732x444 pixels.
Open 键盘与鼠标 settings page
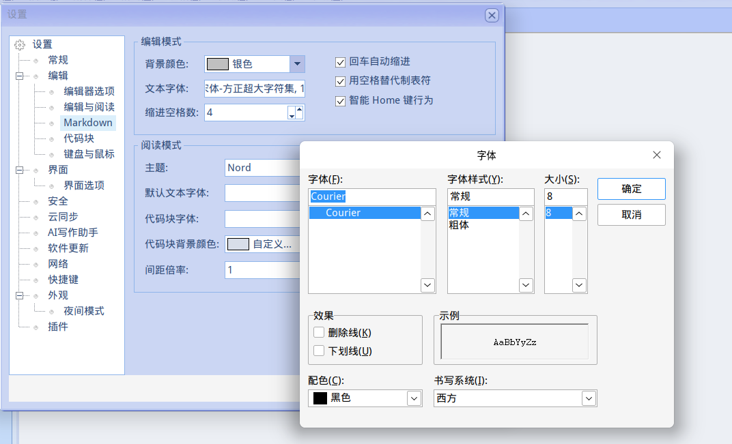89,154
